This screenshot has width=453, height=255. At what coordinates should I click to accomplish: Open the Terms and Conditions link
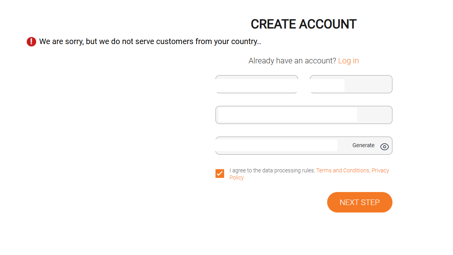(x=343, y=170)
